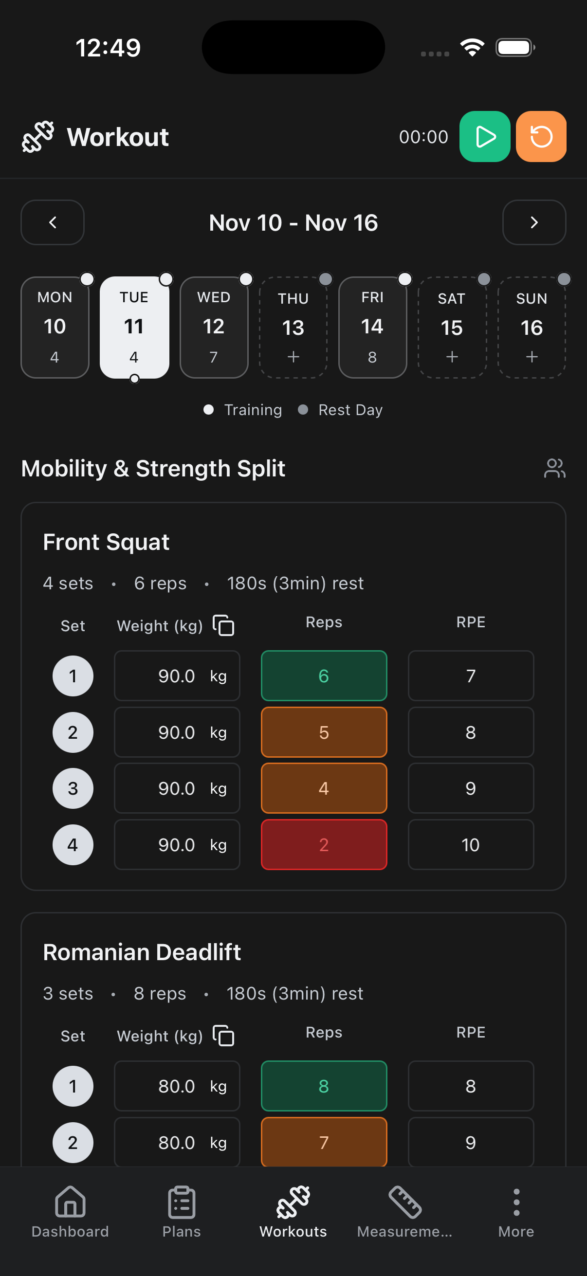Toggle Wednesday's training day indicator dot
Viewport: 587px width, 1276px height.
[x=246, y=279]
